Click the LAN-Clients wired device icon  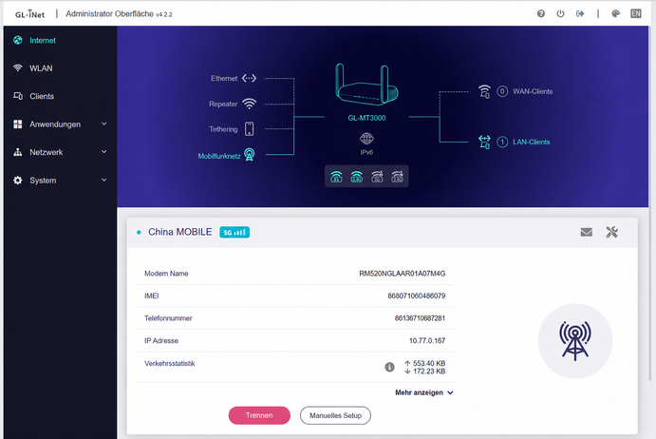(x=484, y=142)
